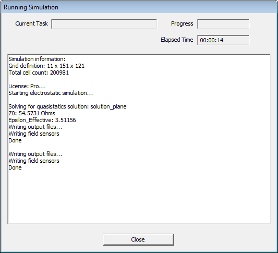Click 'Starting electrostatic simulation...' log line
Image resolution: width=278 pixels, height=253 pixels.
[x=51, y=93]
